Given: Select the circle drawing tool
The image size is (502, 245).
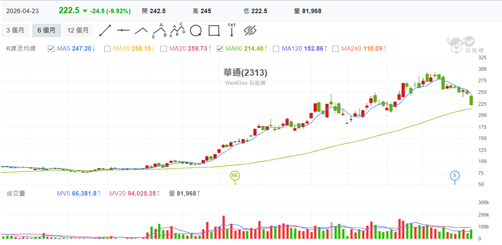Looking at the screenshot, I should tap(195, 30).
